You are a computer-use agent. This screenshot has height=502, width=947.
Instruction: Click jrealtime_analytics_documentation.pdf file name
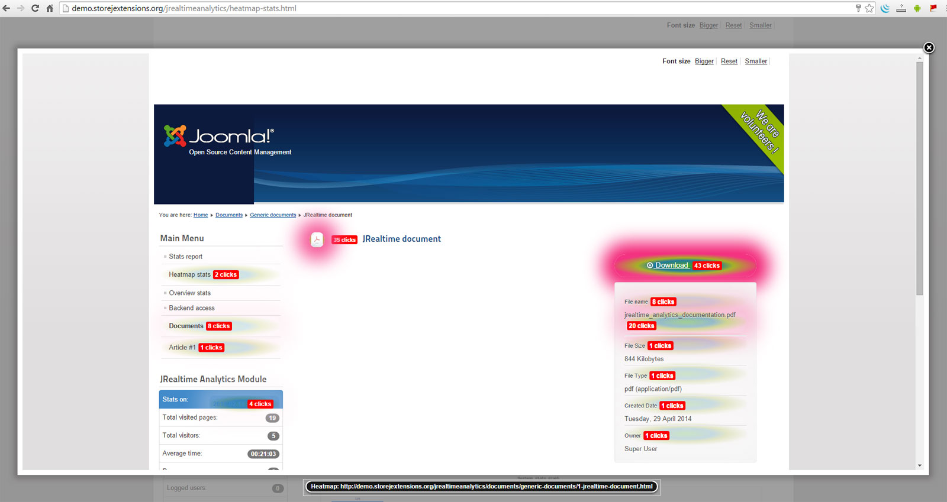coord(680,315)
